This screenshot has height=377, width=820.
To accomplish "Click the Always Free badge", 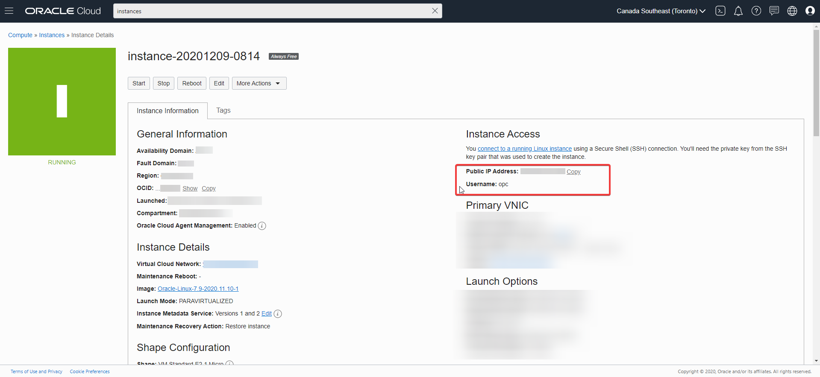I will point(284,56).
